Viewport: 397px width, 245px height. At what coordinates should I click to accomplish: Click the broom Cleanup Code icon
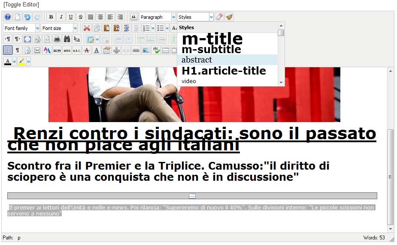point(229,17)
